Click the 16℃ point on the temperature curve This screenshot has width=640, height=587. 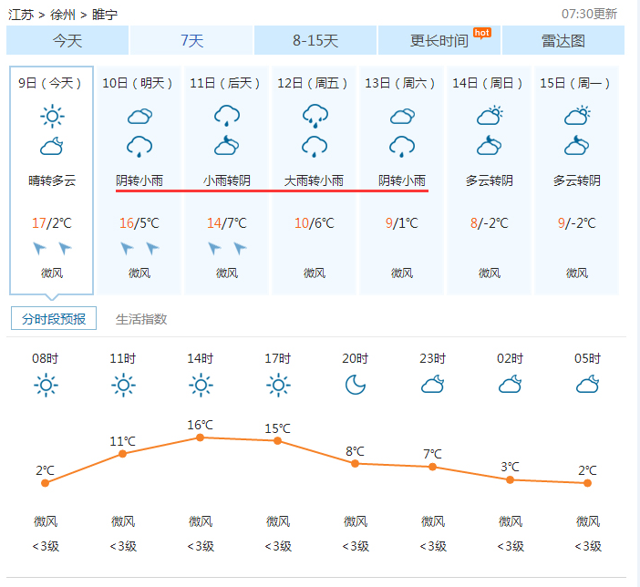[x=200, y=438]
